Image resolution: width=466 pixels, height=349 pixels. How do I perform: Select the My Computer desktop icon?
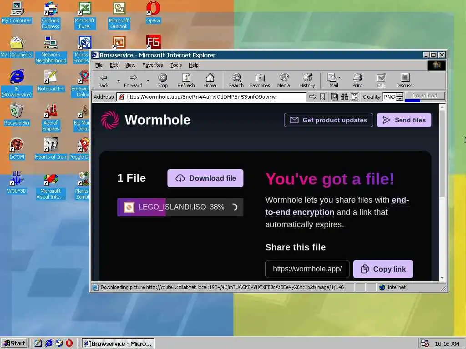[x=17, y=13]
